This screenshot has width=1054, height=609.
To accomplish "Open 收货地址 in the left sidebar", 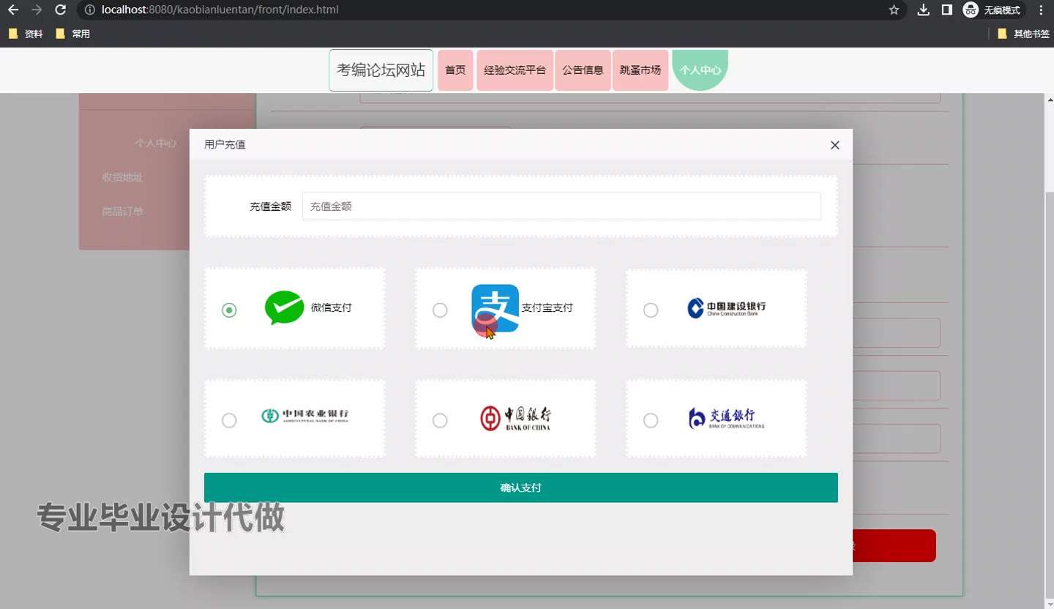I will click(x=122, y=177).
